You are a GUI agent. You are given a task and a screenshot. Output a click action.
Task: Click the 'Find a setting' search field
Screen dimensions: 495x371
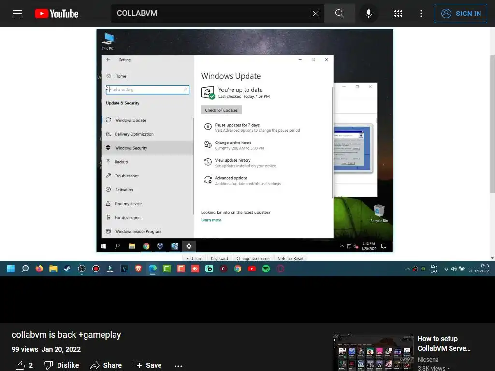click(x=147, y=89)
